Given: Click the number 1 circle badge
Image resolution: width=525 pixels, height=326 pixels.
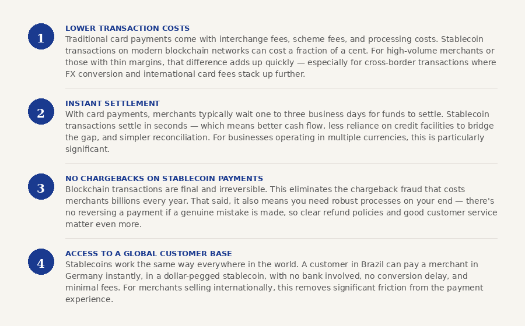Looking at the screenshot, I should (x=41, y=37).
